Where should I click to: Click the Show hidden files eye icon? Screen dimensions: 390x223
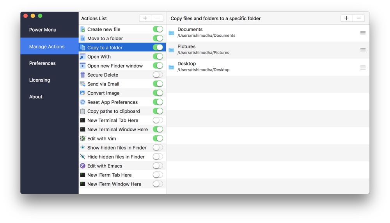pyautogui.click(x=83, y=148)
